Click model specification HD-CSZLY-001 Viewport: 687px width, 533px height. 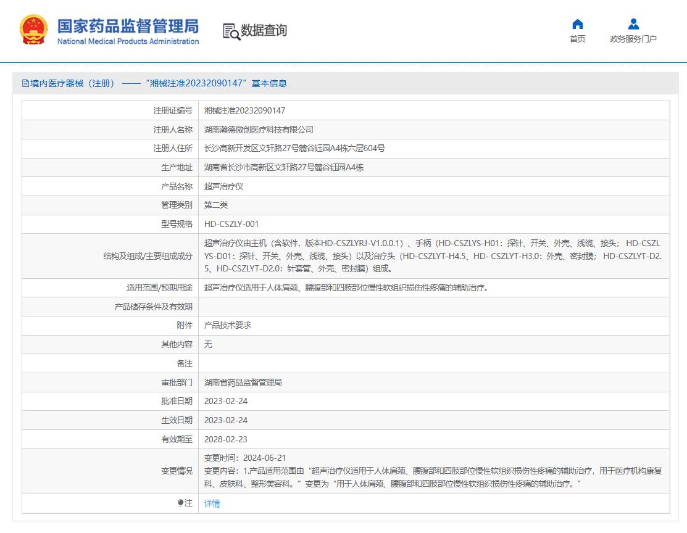pos(231,224)
